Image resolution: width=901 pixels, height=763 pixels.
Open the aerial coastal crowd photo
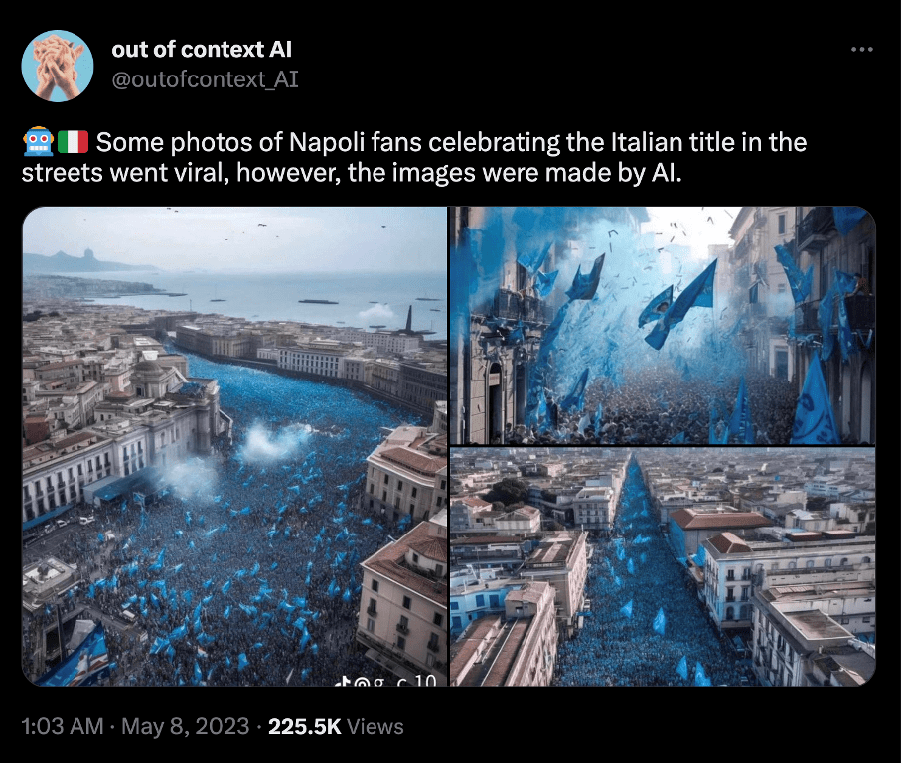[x=234, y=446]
